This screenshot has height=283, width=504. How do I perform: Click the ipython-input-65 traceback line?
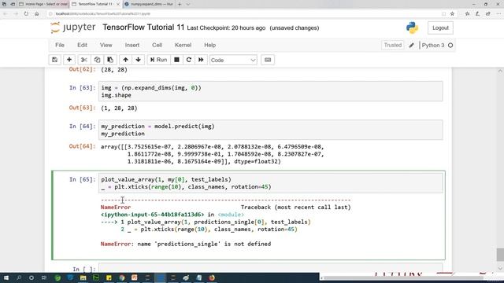(172, 215)
